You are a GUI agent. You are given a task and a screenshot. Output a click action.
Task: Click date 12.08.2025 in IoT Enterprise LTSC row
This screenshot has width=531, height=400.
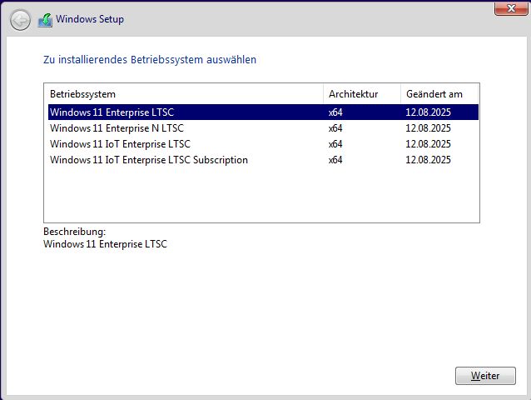(x=428, y=144)
